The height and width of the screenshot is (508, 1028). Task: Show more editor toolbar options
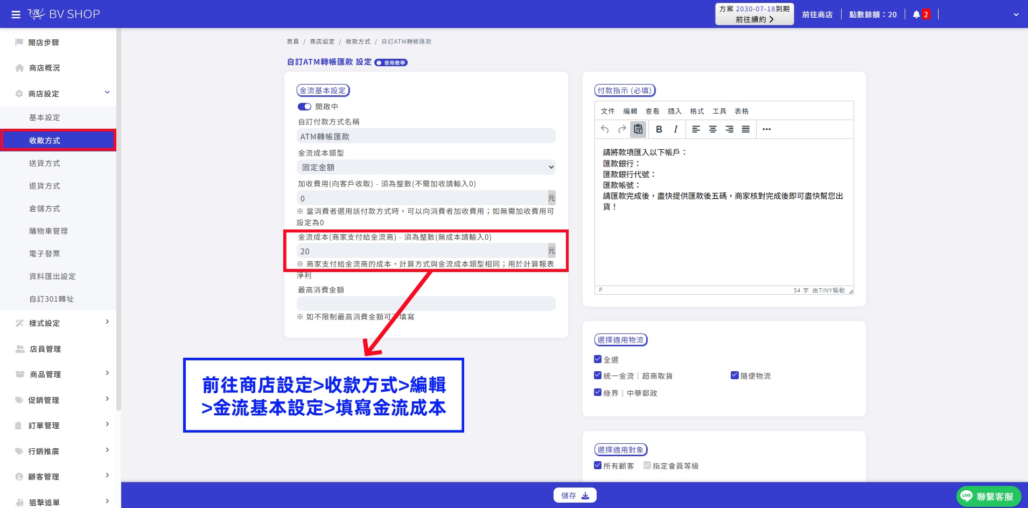(767, 129)
